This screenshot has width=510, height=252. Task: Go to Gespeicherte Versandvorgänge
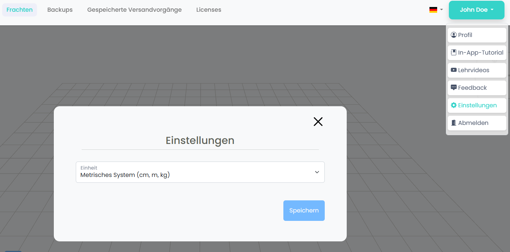pos(134,10)
